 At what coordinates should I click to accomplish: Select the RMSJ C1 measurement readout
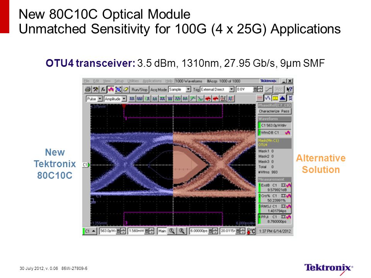tap(274, 209)
